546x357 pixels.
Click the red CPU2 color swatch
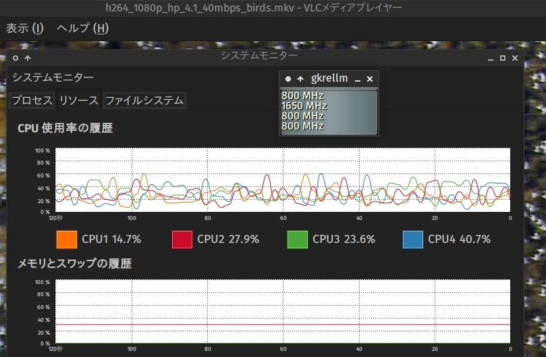pyautogui.click(x=182, y=240)
